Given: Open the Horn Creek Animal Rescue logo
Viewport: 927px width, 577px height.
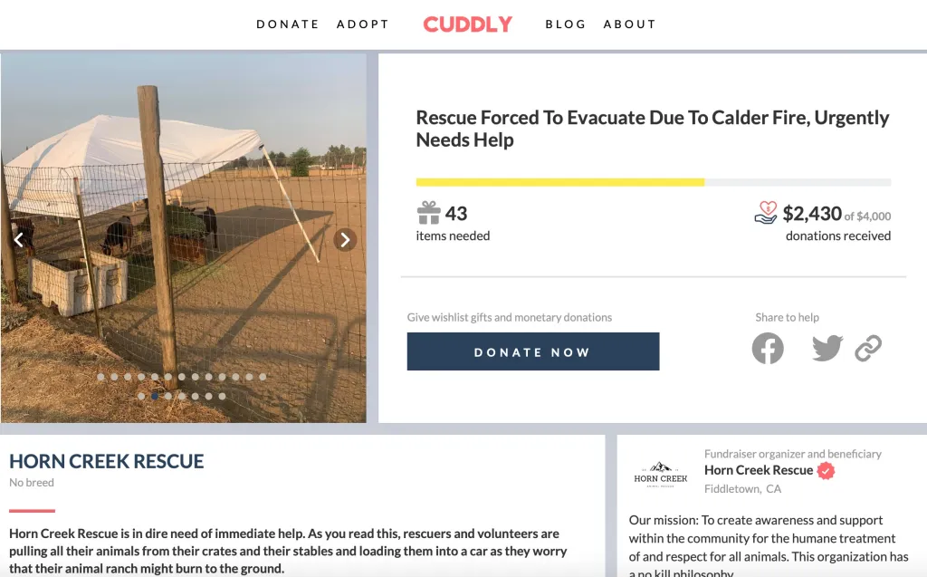Looking at the screenshot, I should point(661,475).
